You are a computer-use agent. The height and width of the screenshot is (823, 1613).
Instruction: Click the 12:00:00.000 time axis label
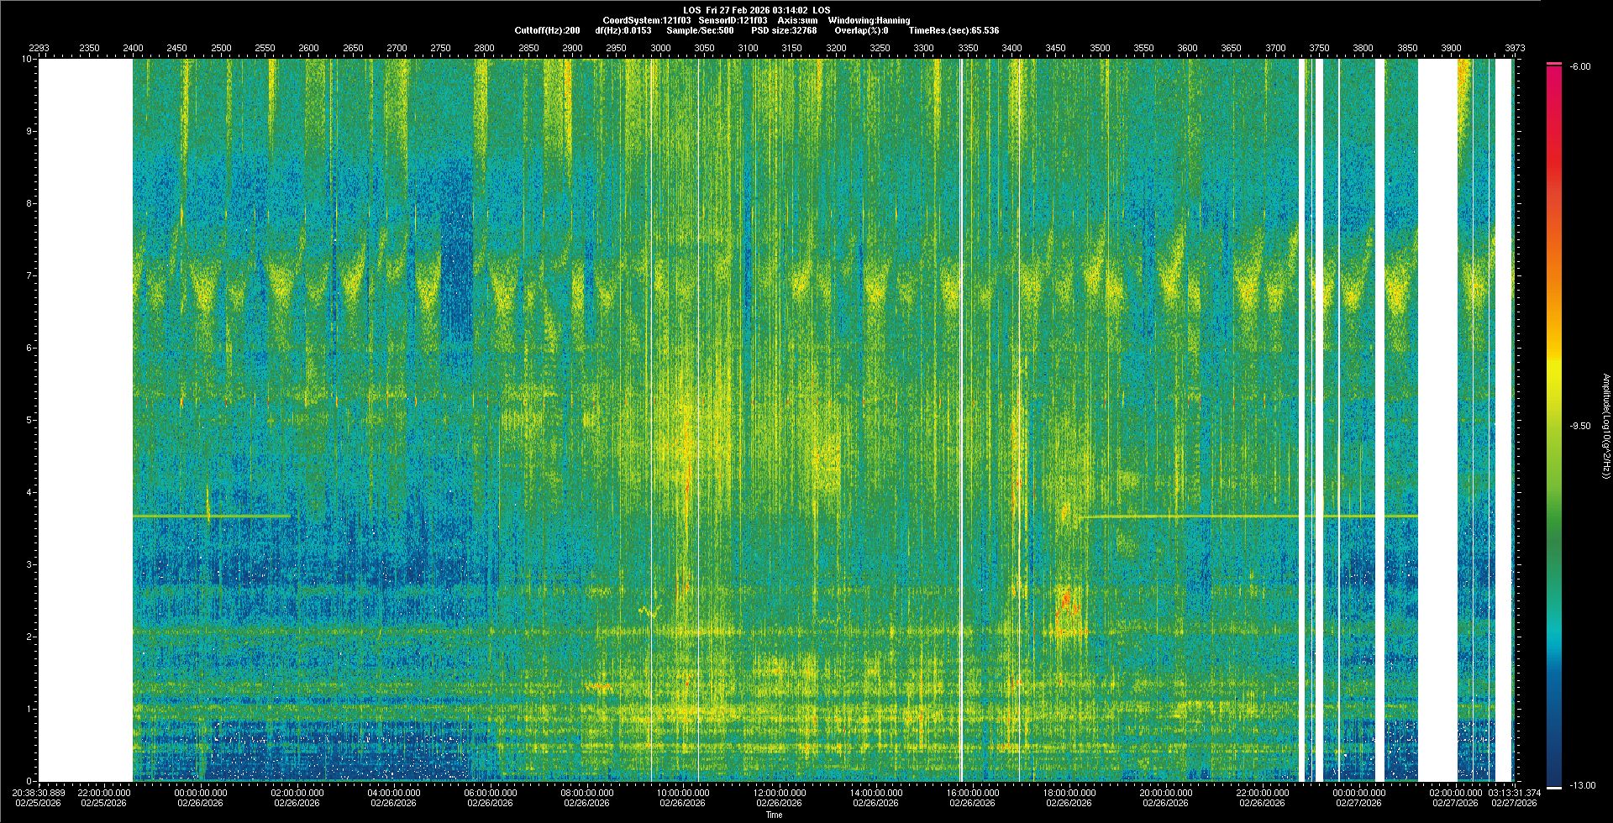(x=780, y=792)
